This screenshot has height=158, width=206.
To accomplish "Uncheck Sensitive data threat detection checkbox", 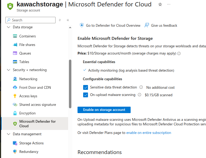I will click(86, 87).
